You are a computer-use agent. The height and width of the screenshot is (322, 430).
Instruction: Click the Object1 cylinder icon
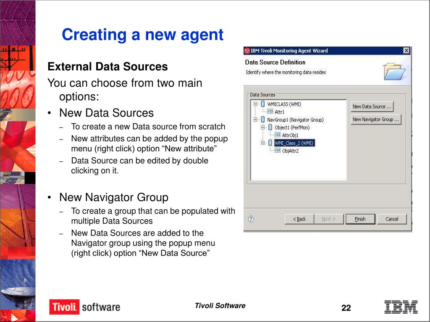pyautogui.click(x=270, y=127)
